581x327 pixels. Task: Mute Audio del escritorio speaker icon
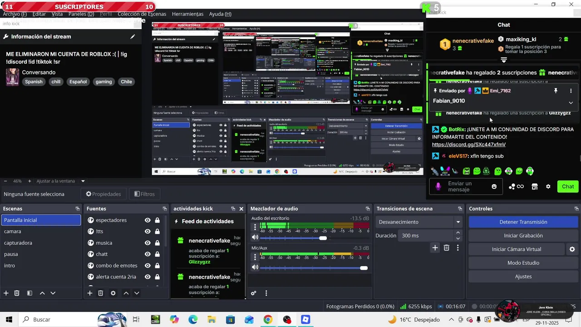point(255,238)
